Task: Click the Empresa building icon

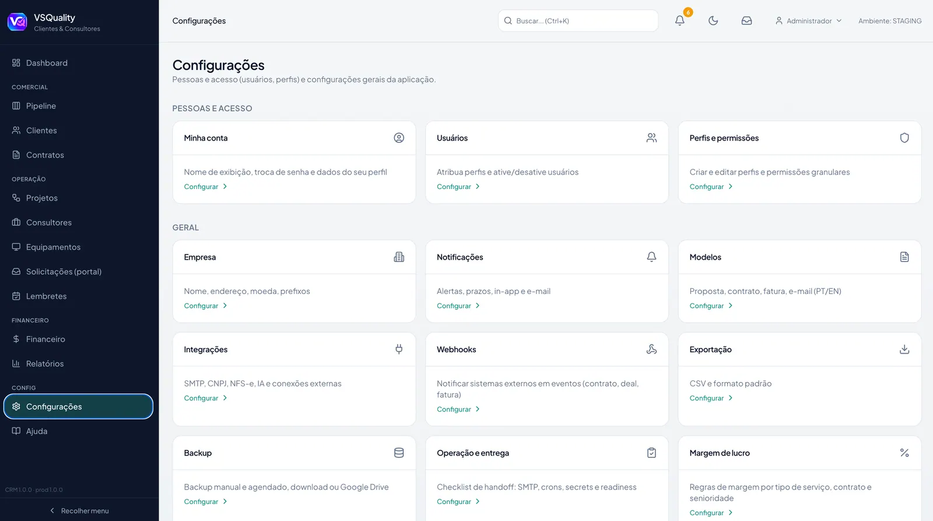Action: pos(399,257)
